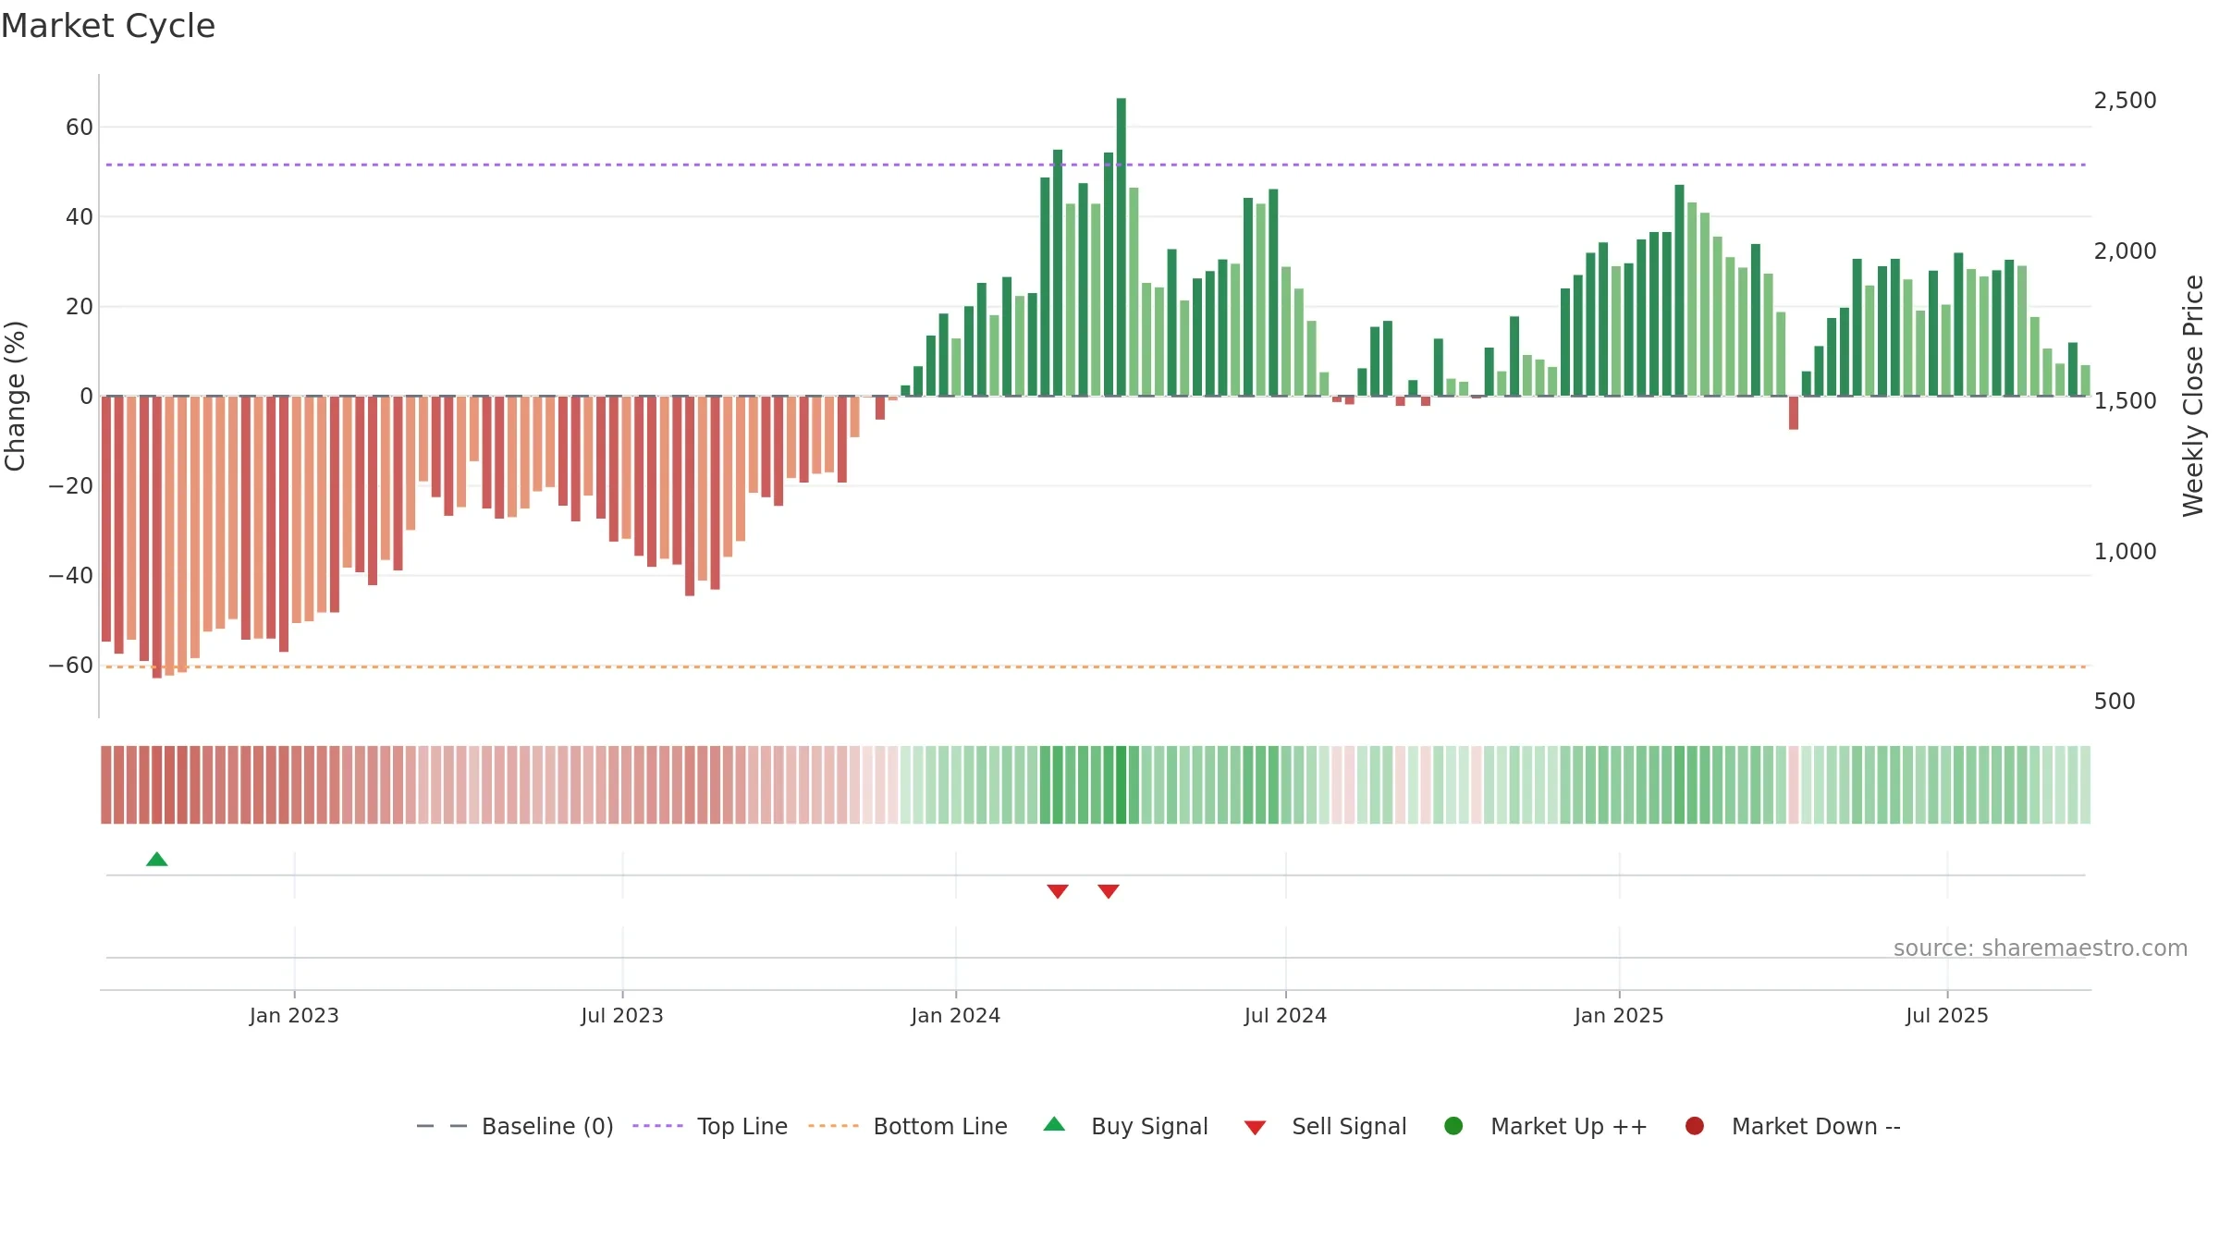Image resolution: width=2219 pixels, height=1248 pixels.
Task: Click the second red Sell Signal marker
Action: [1109, 891]
